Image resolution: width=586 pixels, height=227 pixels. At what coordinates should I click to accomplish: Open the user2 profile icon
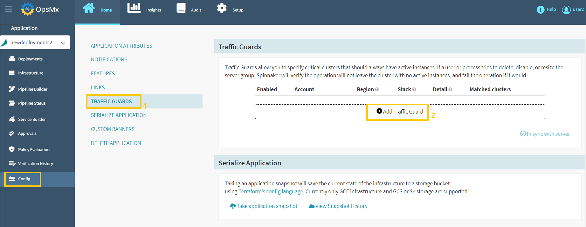[x=566, y=10]
